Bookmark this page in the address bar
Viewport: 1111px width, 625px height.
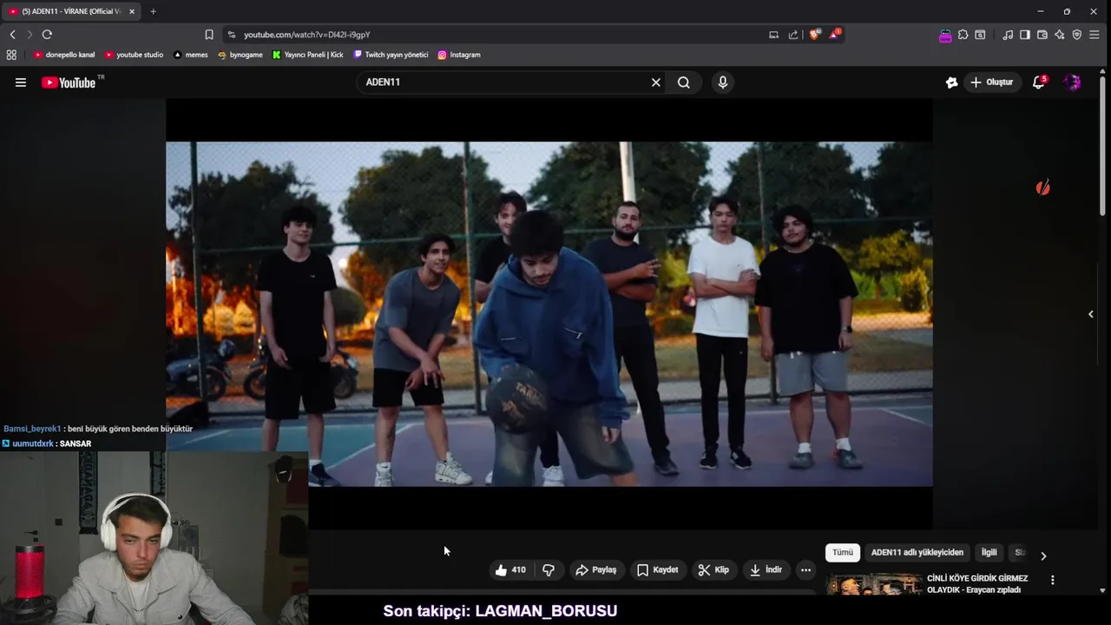[209, 35]
